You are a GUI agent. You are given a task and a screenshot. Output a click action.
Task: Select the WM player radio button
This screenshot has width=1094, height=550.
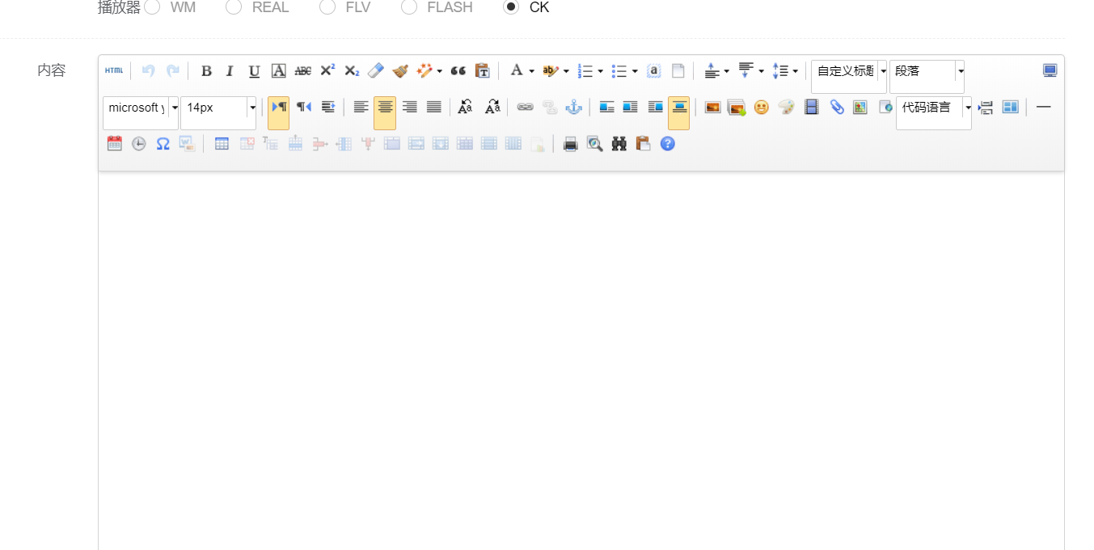(152, 7)
